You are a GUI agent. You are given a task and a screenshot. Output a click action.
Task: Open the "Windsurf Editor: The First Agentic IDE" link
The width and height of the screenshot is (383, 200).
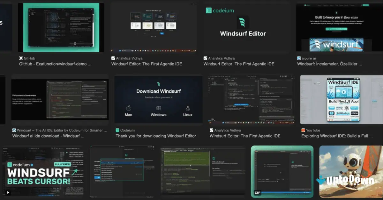tap(147, 64)
